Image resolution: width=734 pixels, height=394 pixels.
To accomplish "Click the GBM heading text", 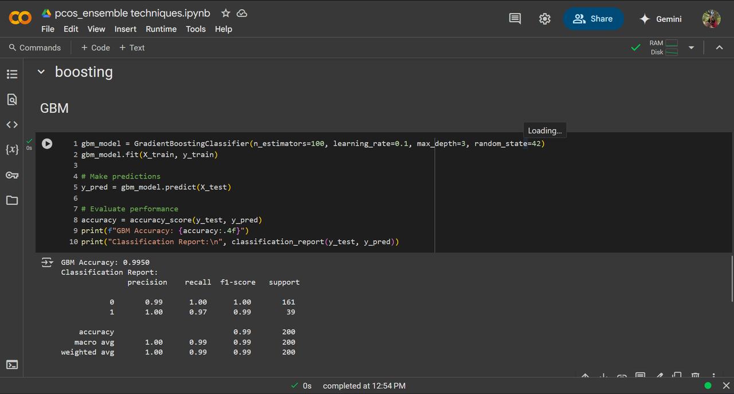I will coord(54,108).
